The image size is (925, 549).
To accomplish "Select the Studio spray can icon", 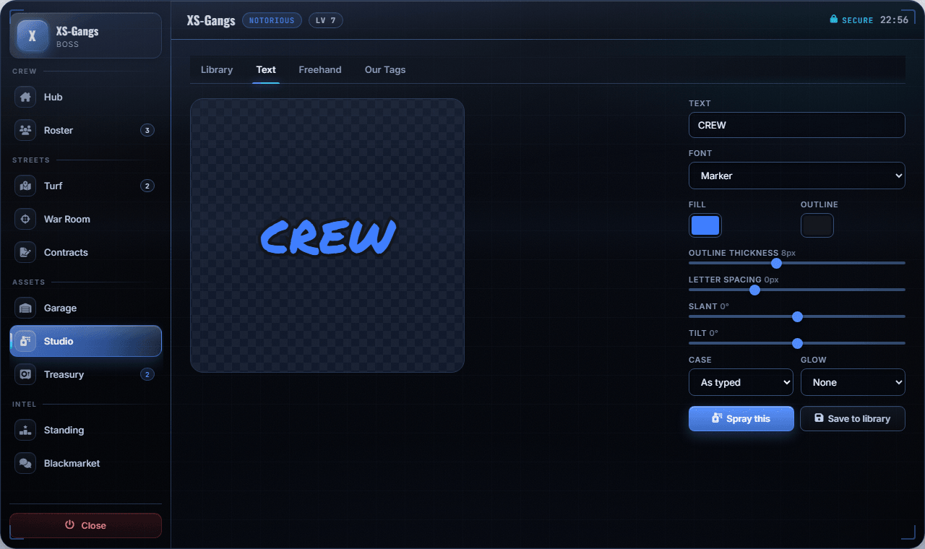I will [25, 341].
